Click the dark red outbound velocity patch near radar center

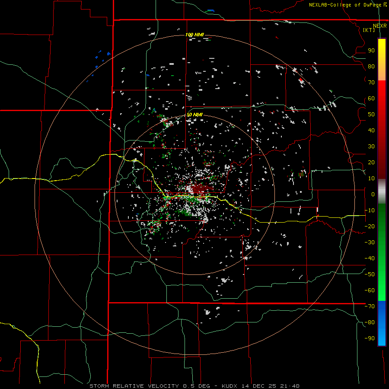coord(201,188)
